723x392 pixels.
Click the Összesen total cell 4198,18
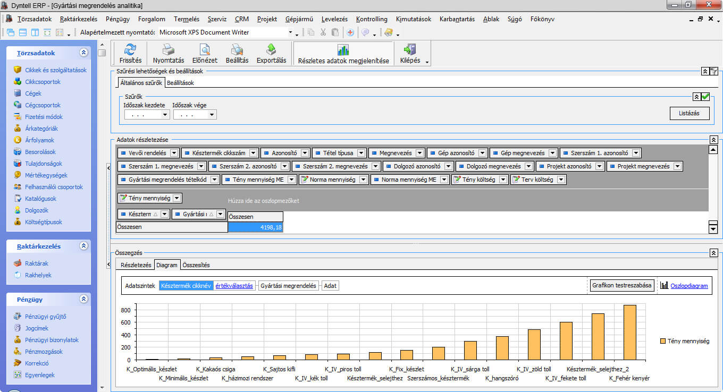click(x=255, y=227)
